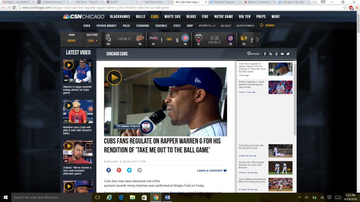Tweet article using Twitter share icon
360x202 pixels.
tap(129, 170)
